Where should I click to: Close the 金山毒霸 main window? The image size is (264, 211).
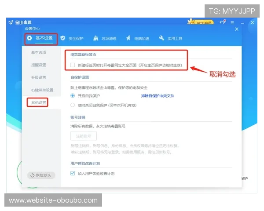pyautogui.click(x=252, y=22)
